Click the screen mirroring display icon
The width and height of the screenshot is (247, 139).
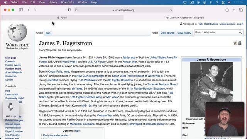click(185, 2)
